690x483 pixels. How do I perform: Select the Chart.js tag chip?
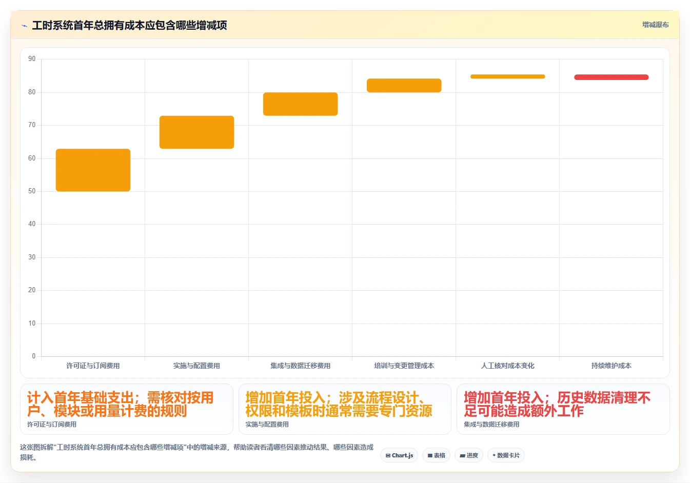(399, 455)
